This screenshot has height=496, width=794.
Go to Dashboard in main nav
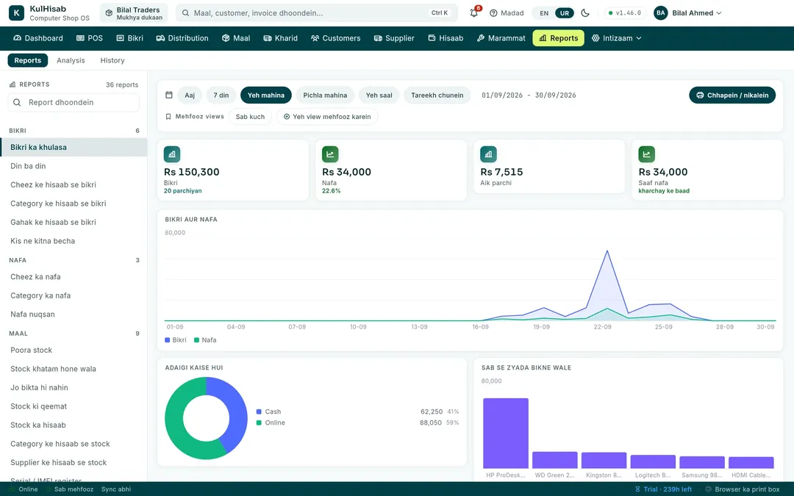pos(38,38)
